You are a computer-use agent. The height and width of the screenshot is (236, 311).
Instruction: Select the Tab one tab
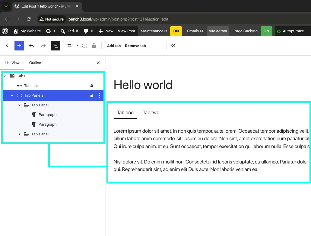(125, 113)
